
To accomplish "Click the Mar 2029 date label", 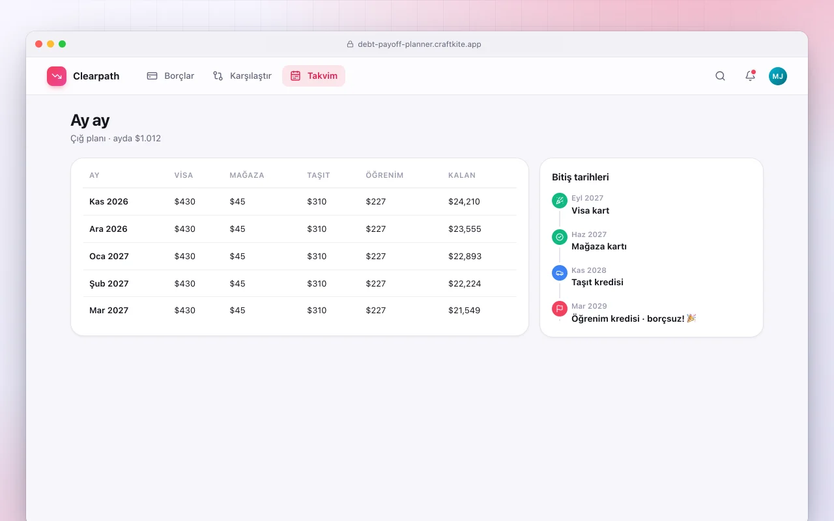I will [589, 306].
